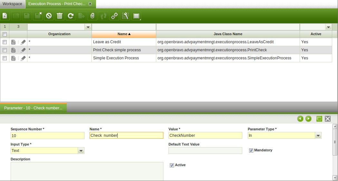Expand the Parameter Type dropdown
The width and height of the screenshot is (338, 181).
tap(318, 136)
